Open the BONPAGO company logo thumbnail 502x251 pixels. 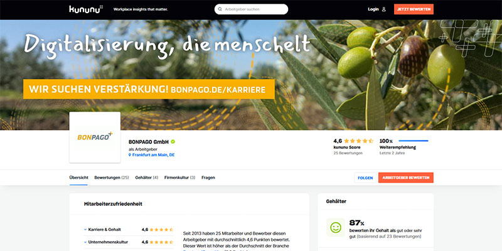(95, 137)
